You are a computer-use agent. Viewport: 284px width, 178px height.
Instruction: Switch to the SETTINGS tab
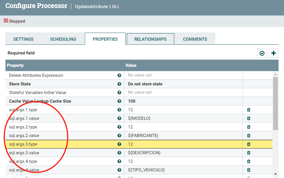click(23, 39)
